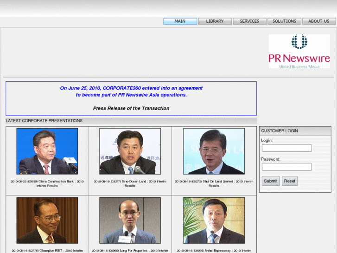Click the PR Newswire logo
Image resolution: width=337 pixels, height=253 pixels.
[x=299, y=51]
